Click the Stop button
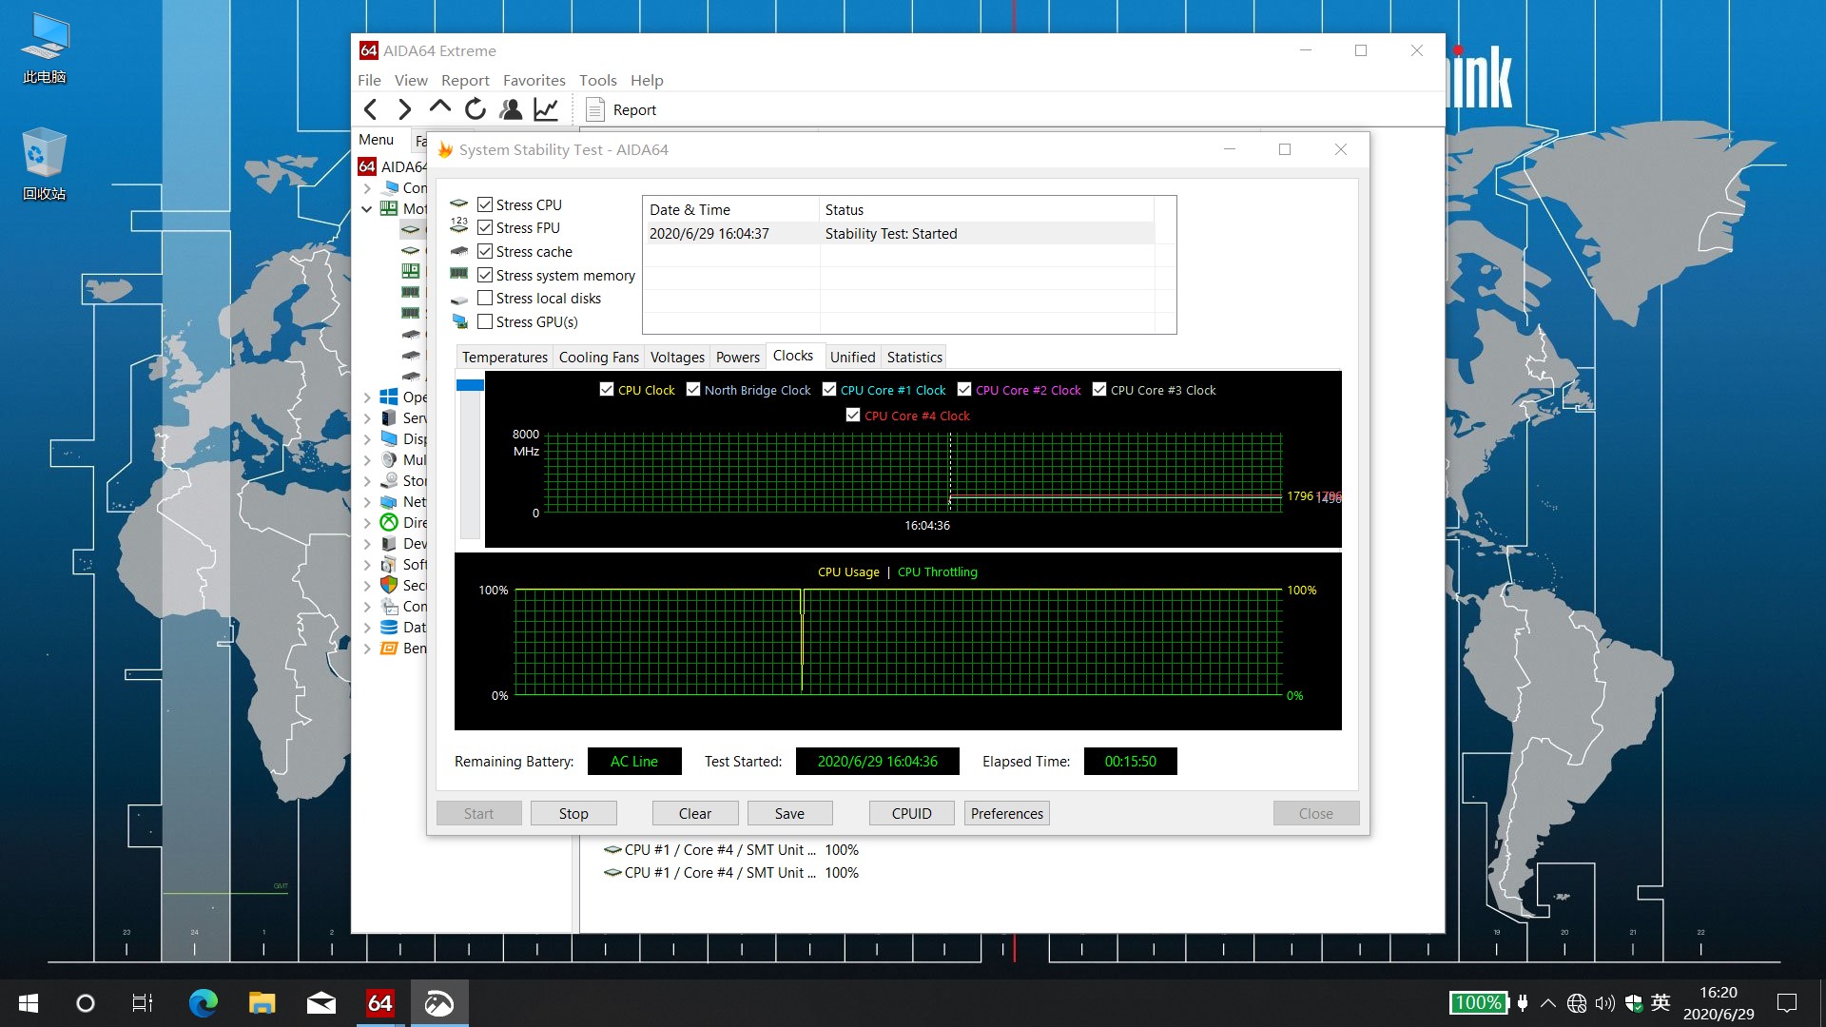 click(x=573, y=813)
